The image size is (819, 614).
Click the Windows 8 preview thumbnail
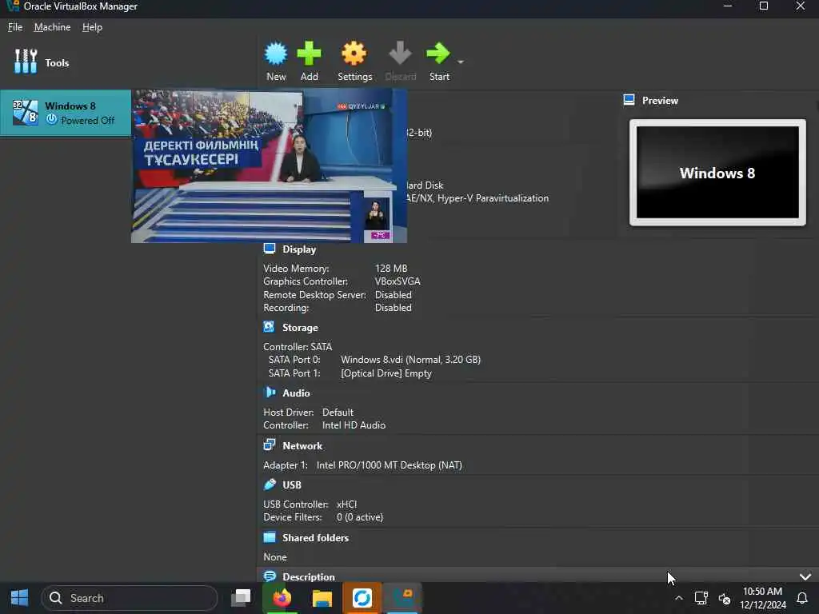[717, 173]
